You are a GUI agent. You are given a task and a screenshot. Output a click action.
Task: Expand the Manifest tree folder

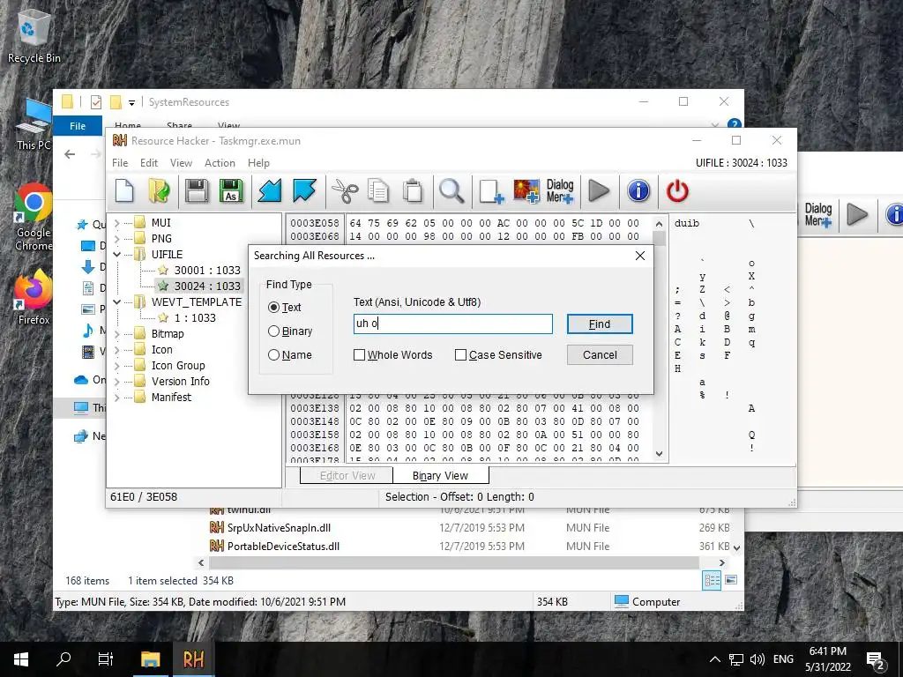(x=117, y=398)
